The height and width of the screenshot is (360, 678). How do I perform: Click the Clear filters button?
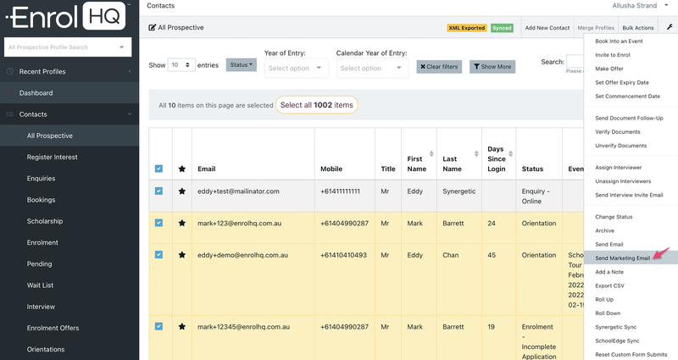click(438, 66)
